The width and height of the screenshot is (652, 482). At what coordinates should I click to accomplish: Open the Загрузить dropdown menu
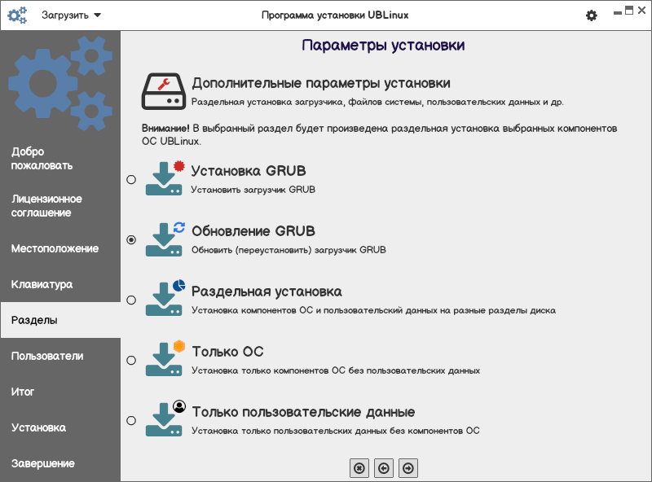pyautogui.click(x=71, y=15)
